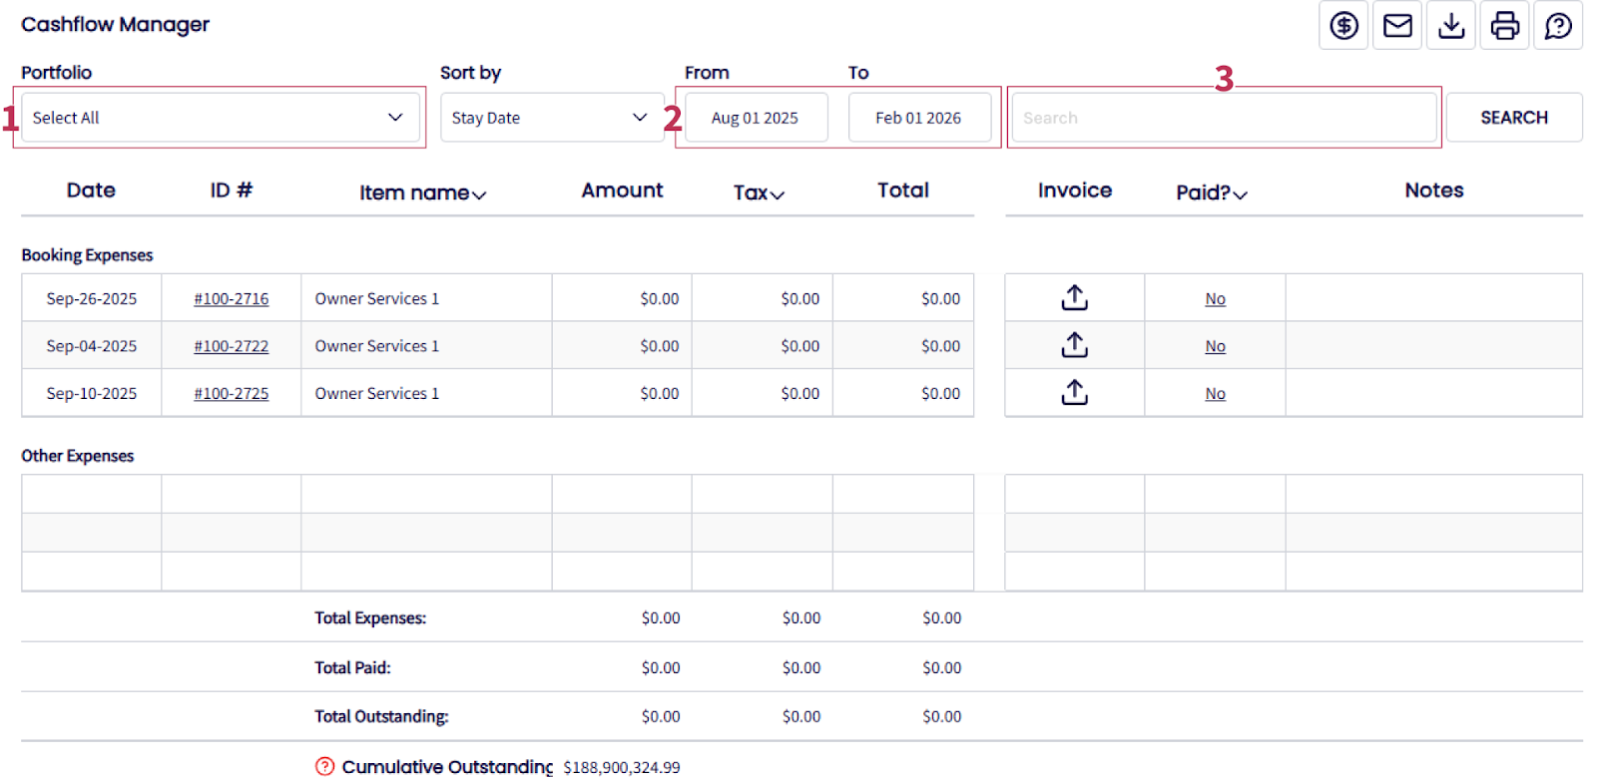This screenshot has width=1597, height=777.
Task: Click the From date field
Action: tap(756, 118)
